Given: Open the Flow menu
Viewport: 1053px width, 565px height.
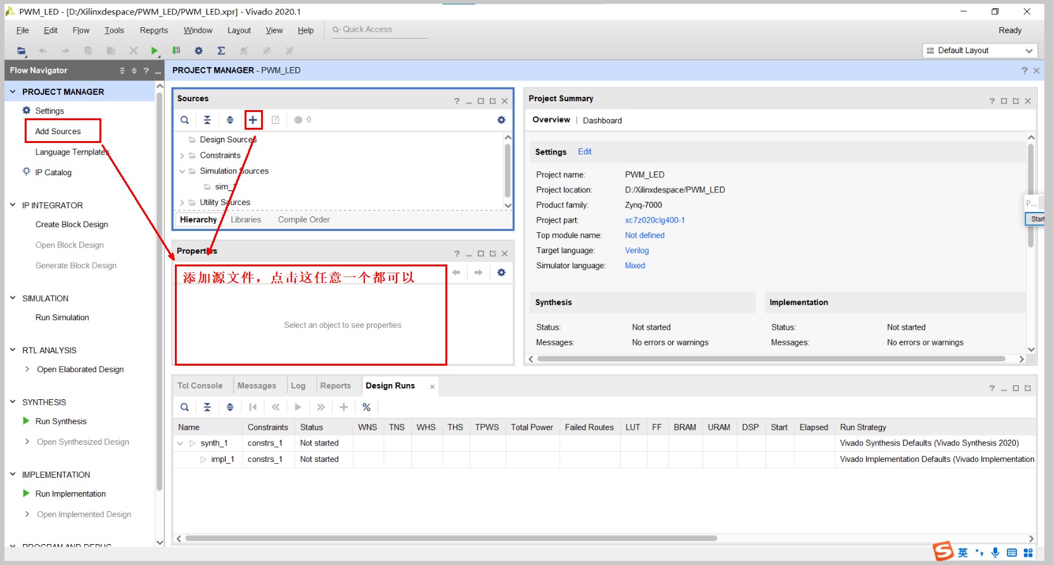Looking at the screenshot, I should point(81,30).
